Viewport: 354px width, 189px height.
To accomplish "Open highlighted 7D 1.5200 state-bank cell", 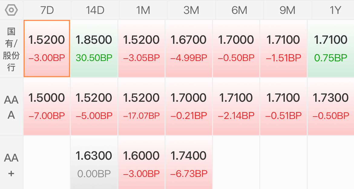I will pyautogui.click(x=47, y=48).
